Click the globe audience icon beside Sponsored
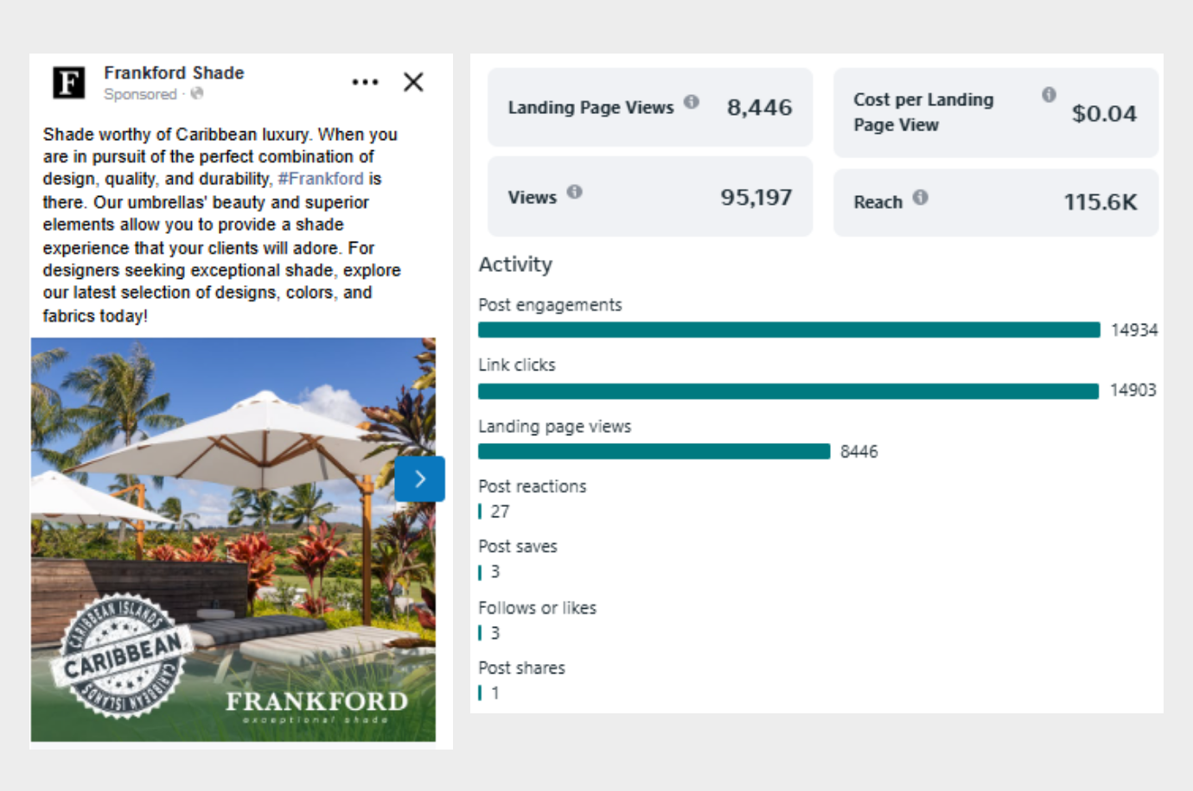The width and height of the screenshot is (1193, 791). [197, 93]
